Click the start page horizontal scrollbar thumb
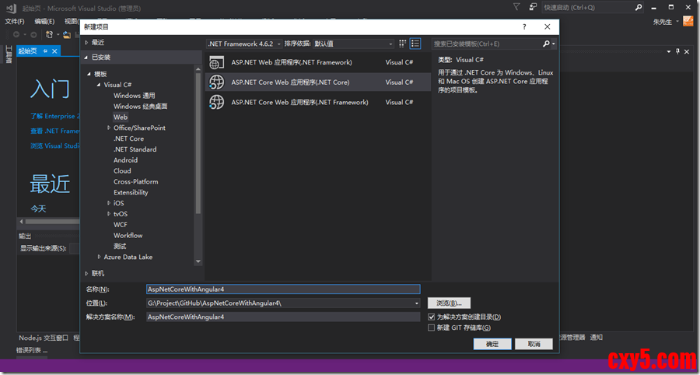The width and height of the screenshot is (700, 375). [53, 222]
